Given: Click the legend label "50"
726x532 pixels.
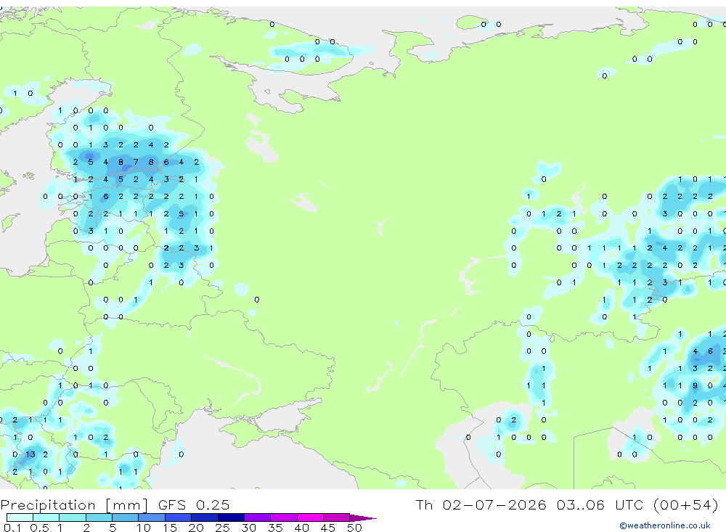Looking at the screenshot, I should click(x=354, y=528).
